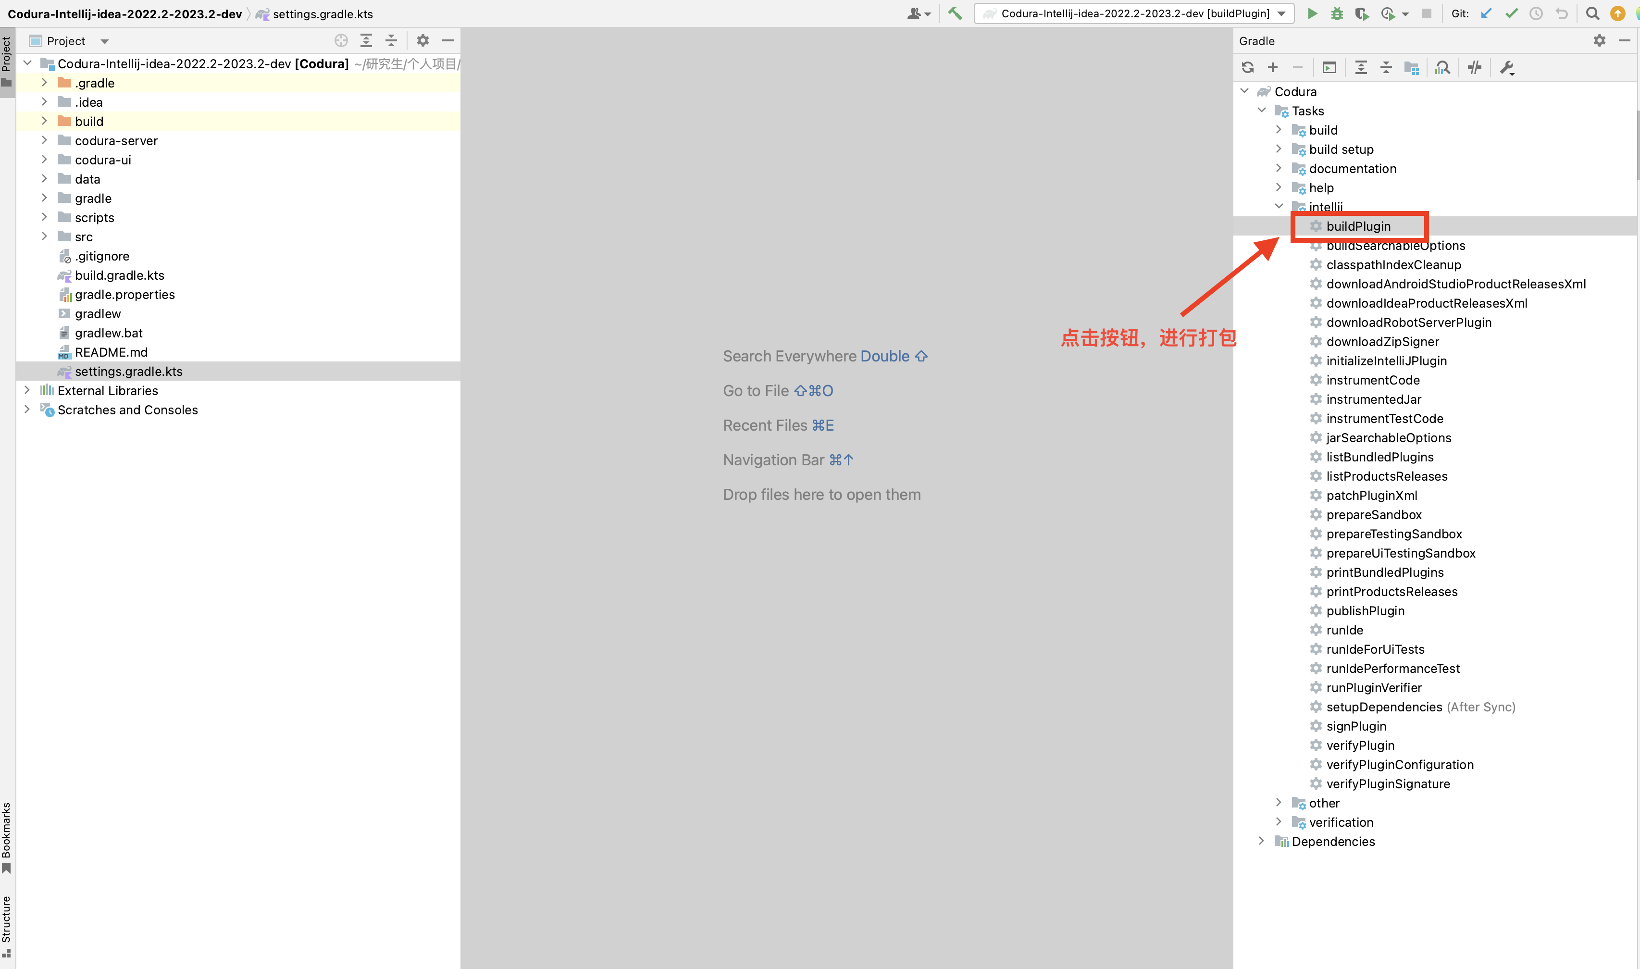This screenshot has height=969, width=1640.
Task: Expand the build setup task group
Action: (x=1279, y=149)
